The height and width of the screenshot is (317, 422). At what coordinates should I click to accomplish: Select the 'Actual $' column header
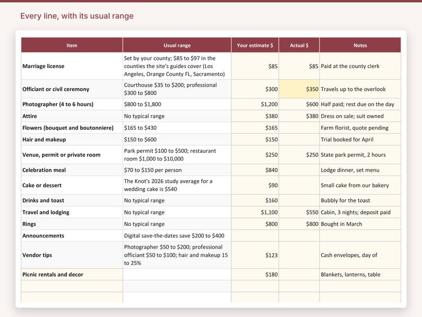coord(299,45)
